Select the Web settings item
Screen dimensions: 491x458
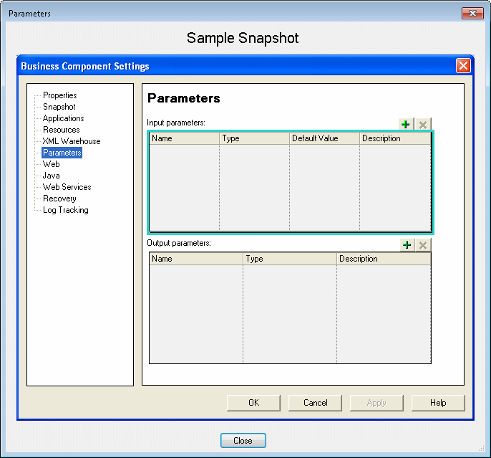(x=51, y=164)
